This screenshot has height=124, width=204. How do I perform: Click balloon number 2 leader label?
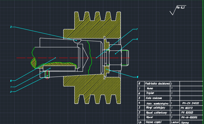click(11, 27)
